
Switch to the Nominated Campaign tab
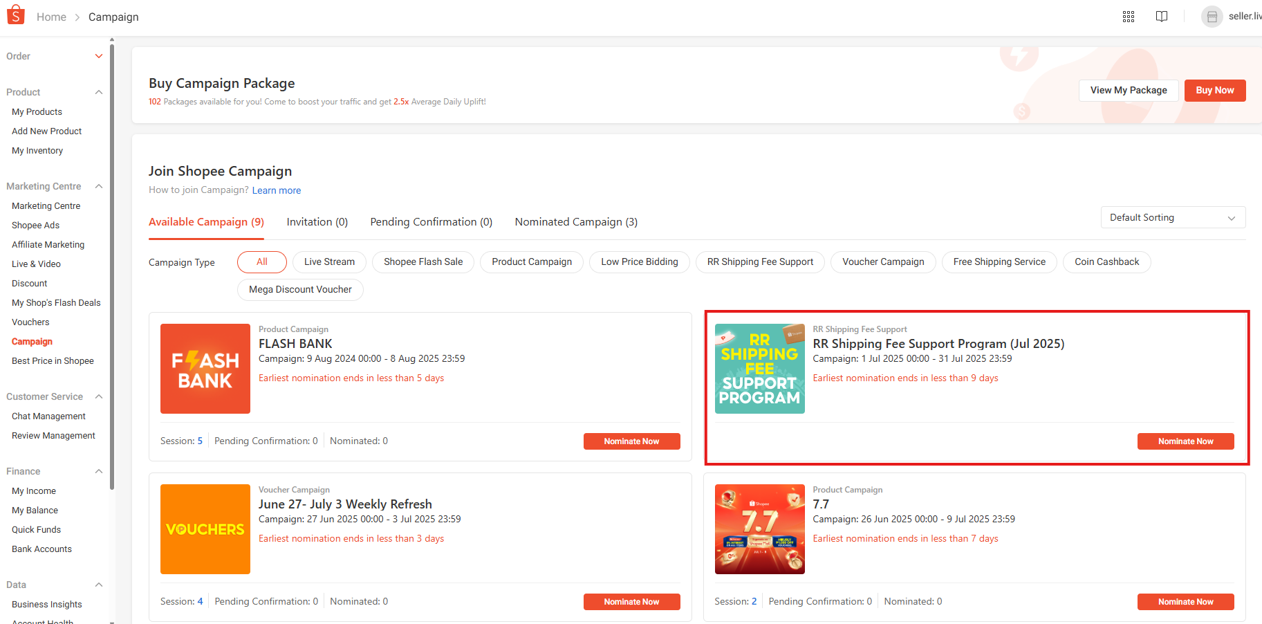click(x=576, y=222)
